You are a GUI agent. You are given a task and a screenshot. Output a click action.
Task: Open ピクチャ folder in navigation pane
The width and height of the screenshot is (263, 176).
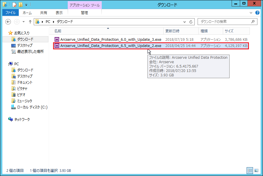tap(22, 89)
